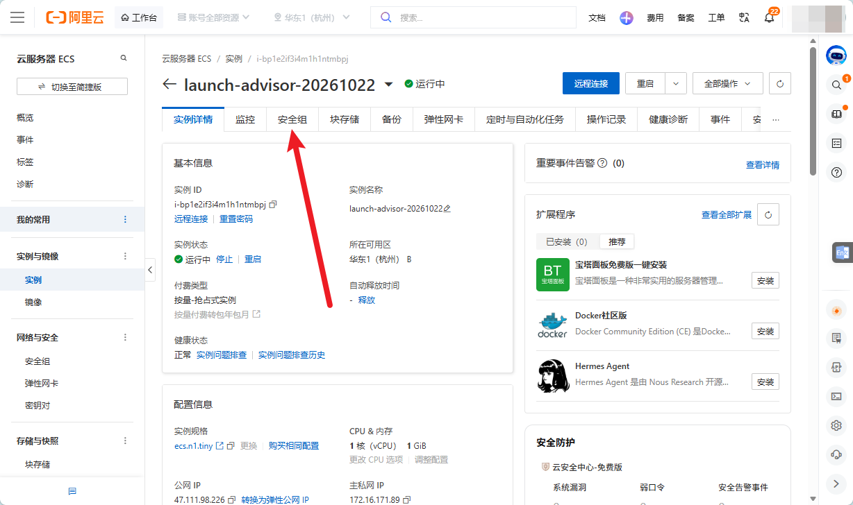This screenshot has width=853, height=505.
Task: Expand the right toolbar chevron at bottom
Action: tap(836, 483)
